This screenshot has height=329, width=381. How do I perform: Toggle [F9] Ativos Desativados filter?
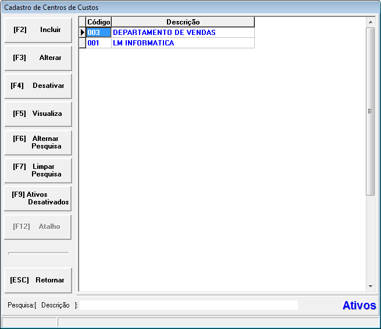pyautogui.click(x=38, y=199)
